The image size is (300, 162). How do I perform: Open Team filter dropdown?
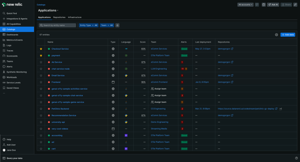click(x=107, y=25)
